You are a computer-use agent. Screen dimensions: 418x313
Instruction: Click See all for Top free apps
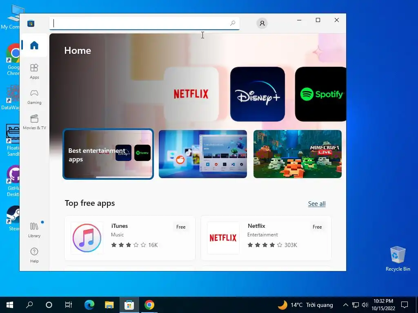[317, 204]
